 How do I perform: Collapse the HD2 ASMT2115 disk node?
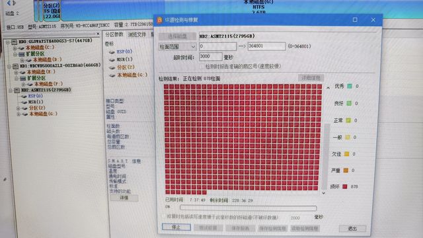coord(11,91)
